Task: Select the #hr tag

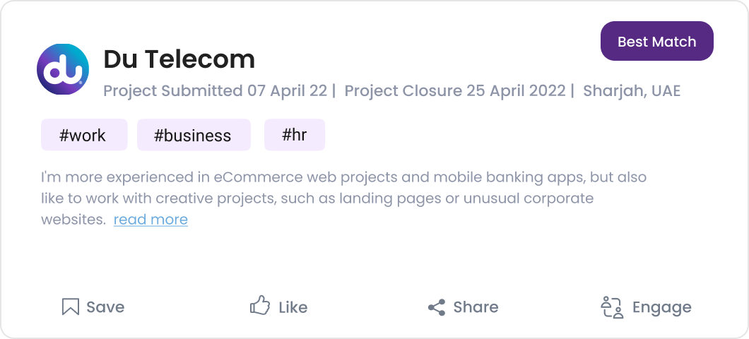Action: click(295, 135)
